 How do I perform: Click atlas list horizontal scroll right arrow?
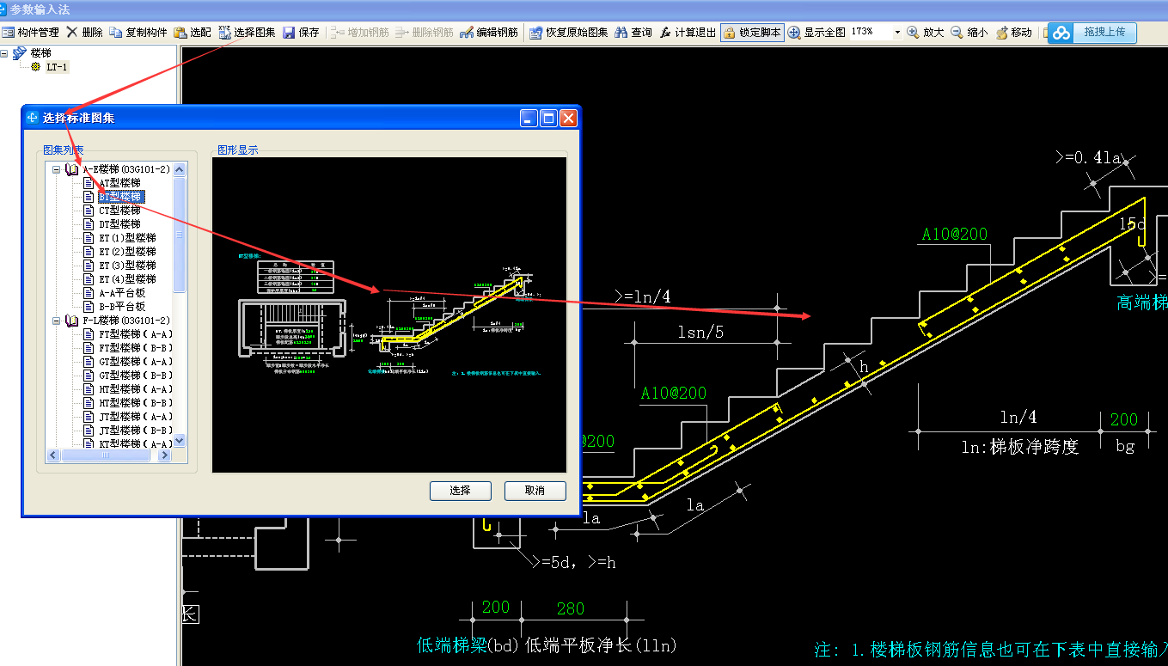click(x=166, y=455)
